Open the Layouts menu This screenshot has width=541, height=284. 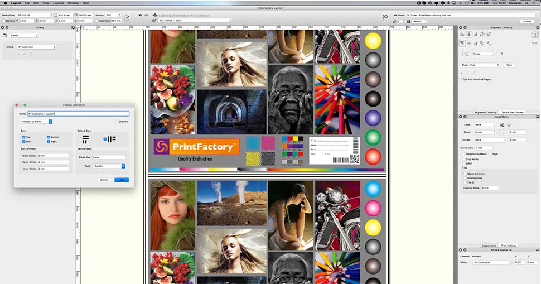[58, 3]
